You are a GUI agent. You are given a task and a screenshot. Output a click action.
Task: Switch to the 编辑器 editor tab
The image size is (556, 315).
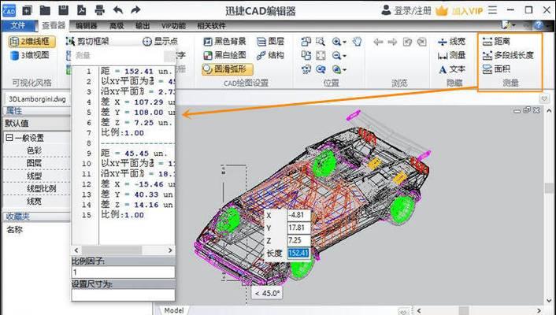(x=86, y=25)
